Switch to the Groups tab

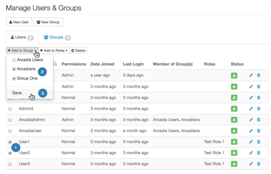(x=57, y=37)
